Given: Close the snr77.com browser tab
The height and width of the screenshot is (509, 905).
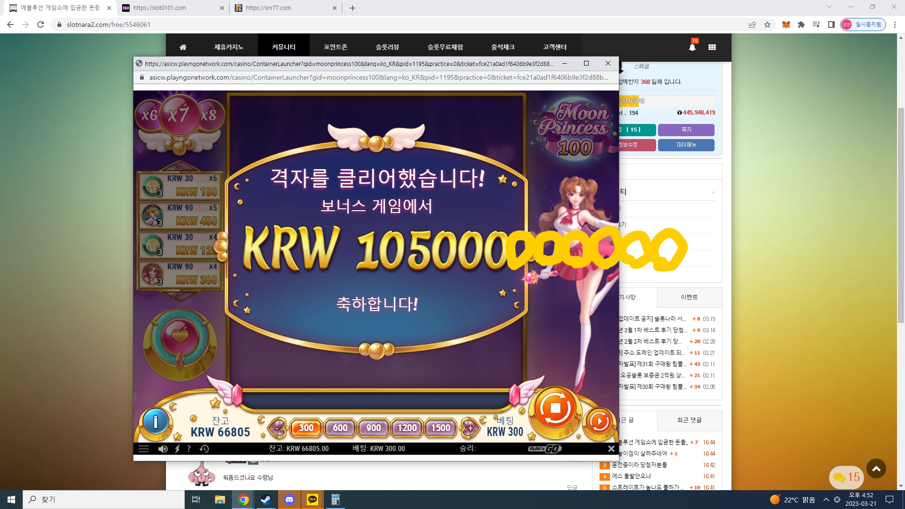Looking at the screenshot, I should 335,8.
